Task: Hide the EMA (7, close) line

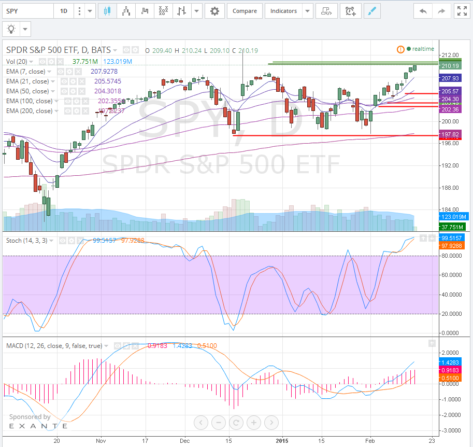Action: tap(61, 72)
